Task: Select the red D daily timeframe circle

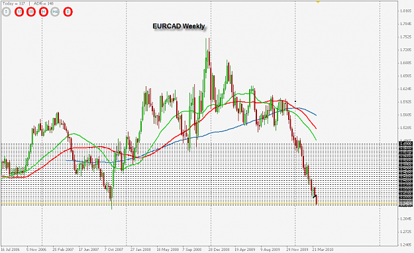Action: click(x=68, y=12)
